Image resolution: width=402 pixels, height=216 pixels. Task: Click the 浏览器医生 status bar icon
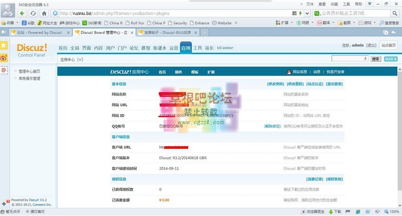[313, 212]
